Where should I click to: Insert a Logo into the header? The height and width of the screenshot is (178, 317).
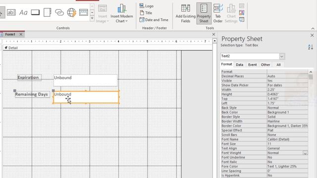[x=147, y=6]
